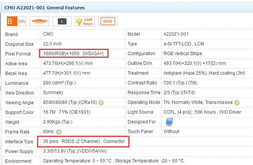Click the B SAG grade badge icon
The image size is (253, 165).
point(16,21)
